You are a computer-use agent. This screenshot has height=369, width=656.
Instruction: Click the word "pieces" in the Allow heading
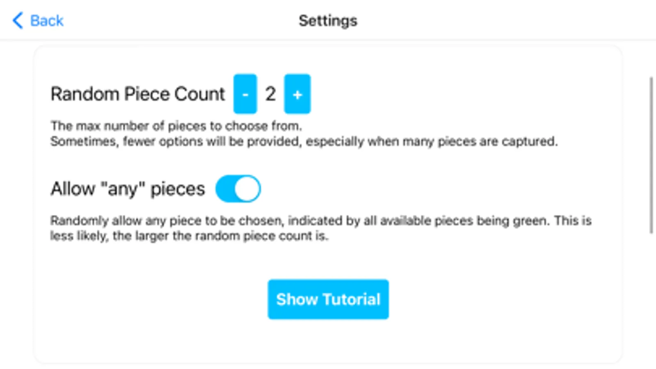tap(178, 189)
